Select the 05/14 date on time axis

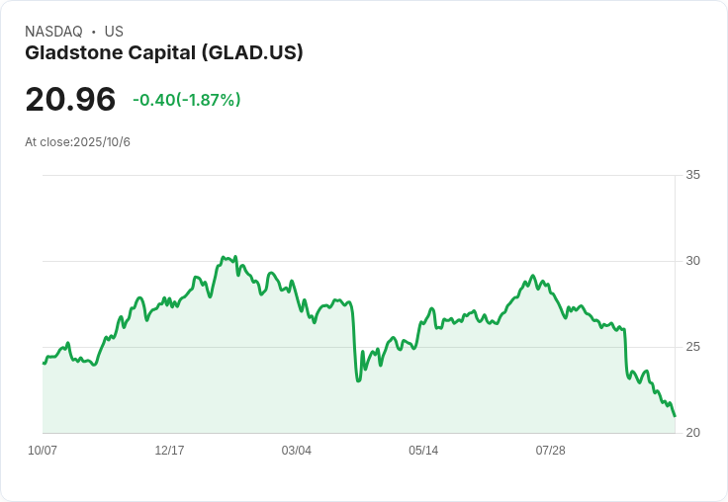pyautogui.click(x=423, y=451)
